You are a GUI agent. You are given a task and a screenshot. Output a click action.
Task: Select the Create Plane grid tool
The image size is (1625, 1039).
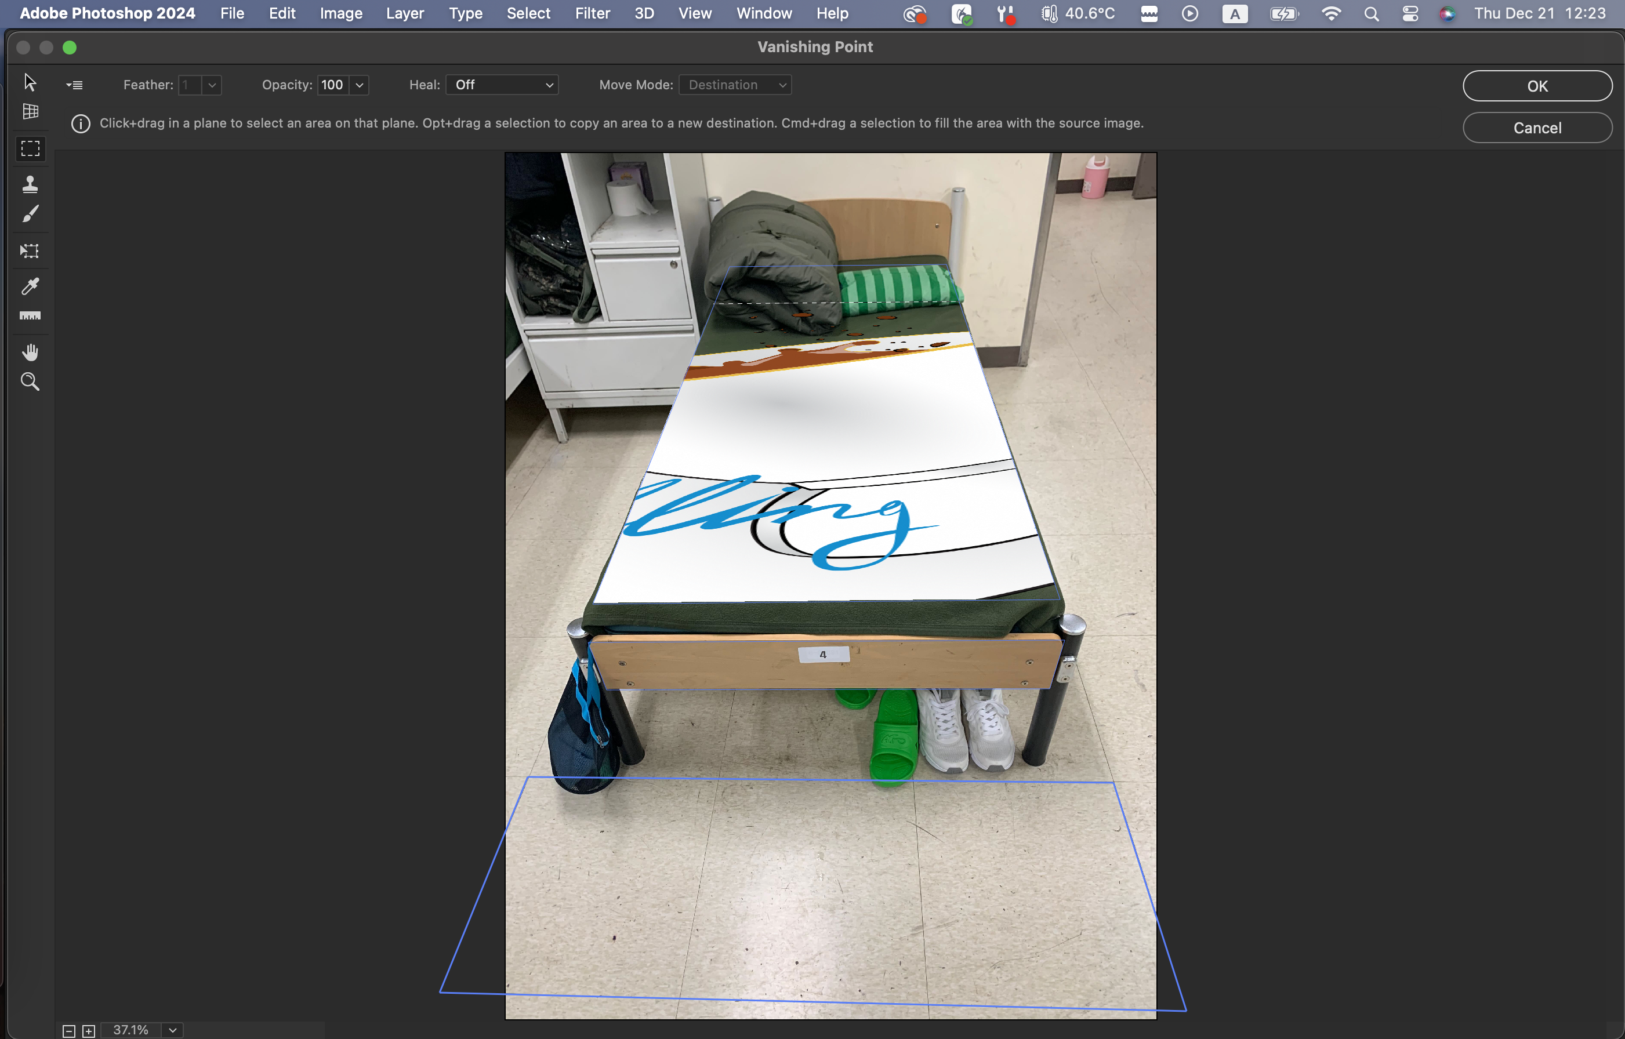(30, 111)
